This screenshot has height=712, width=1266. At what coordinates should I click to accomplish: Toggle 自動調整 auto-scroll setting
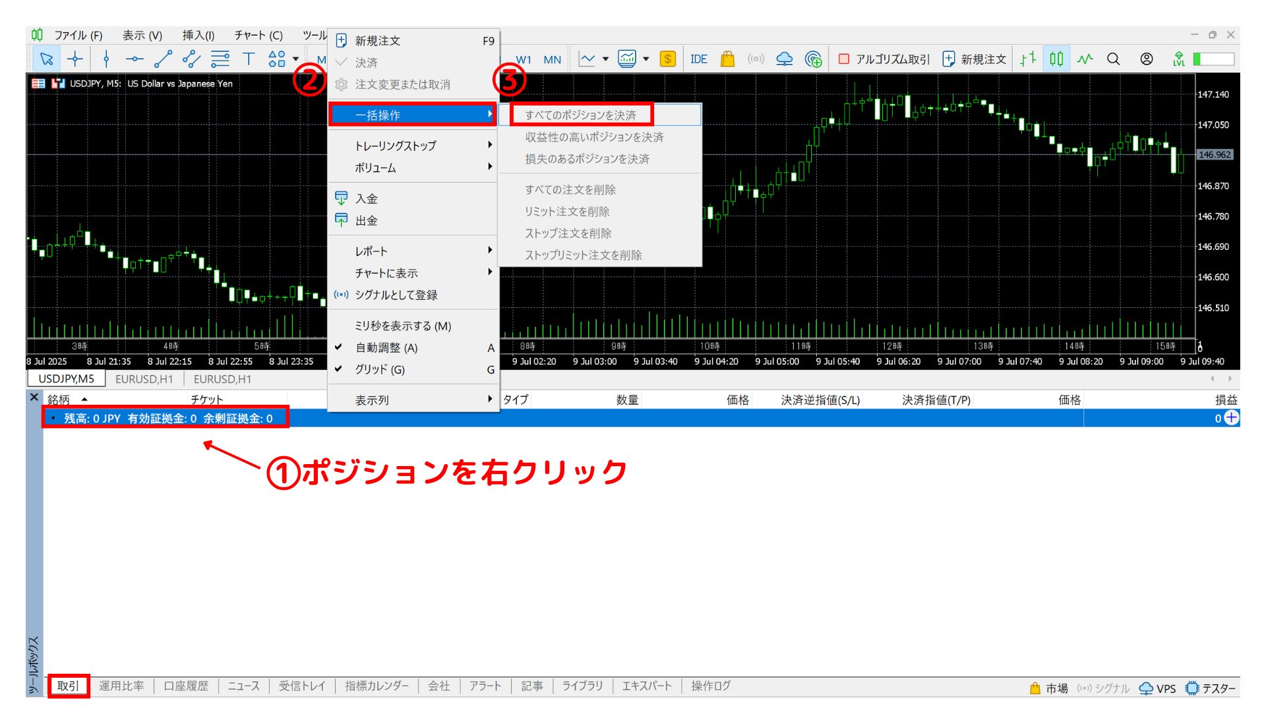pyautogui.click(x=386, y=347)
